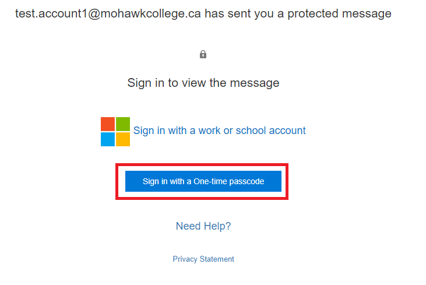Click the word "passcode" on the blue button
Viewport: 426px width, 285px height.
(247, 181)
